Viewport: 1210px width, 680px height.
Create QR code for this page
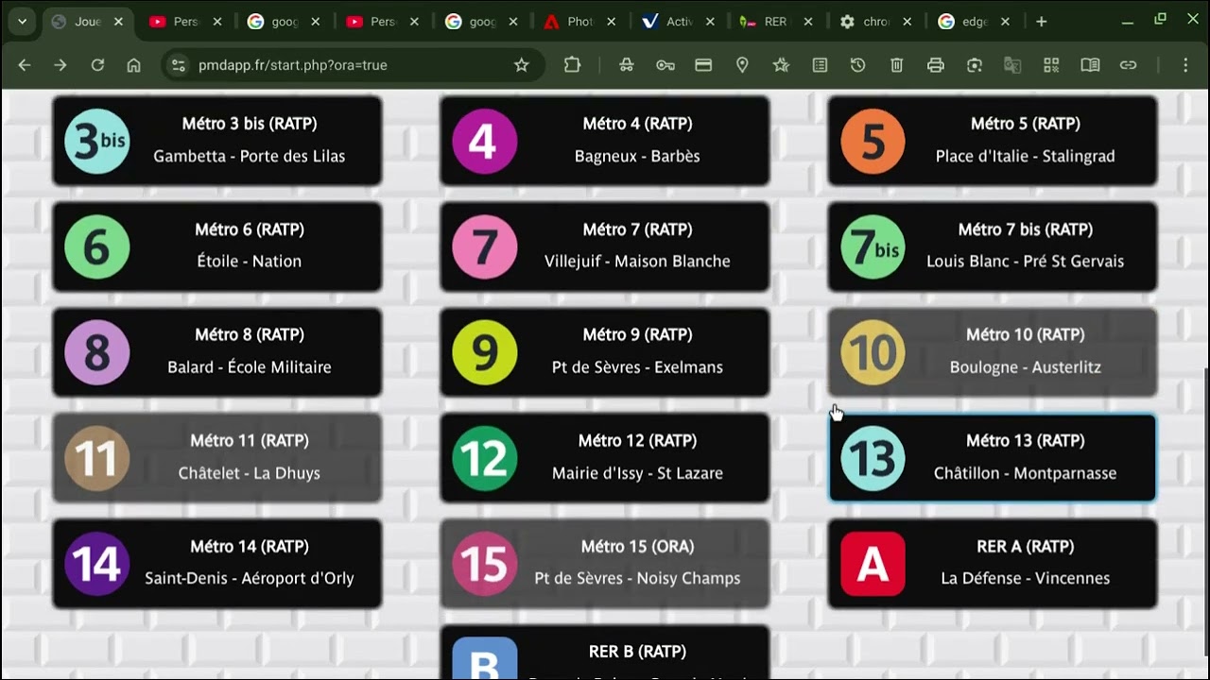coord(1051,65)
